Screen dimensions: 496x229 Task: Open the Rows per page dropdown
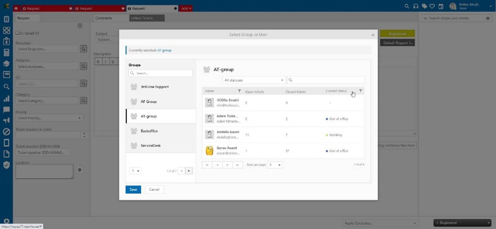point(275,165)
